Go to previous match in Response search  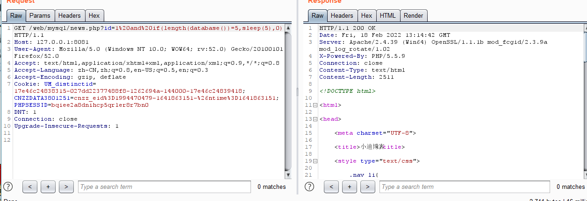coord(331,187)
